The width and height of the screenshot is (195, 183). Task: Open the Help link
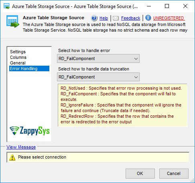point(104,18)
